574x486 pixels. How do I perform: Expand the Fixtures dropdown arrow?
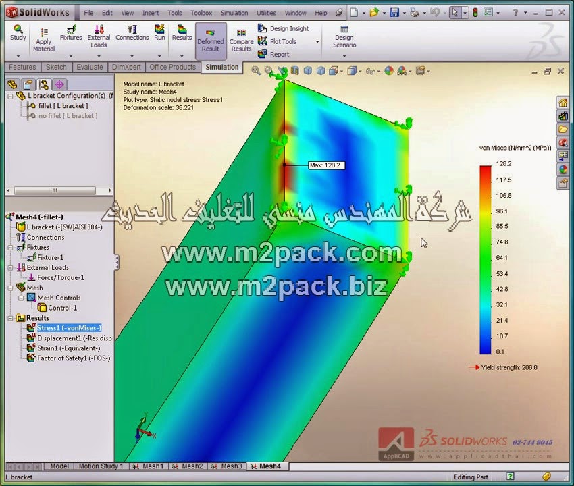pos(71,56)
